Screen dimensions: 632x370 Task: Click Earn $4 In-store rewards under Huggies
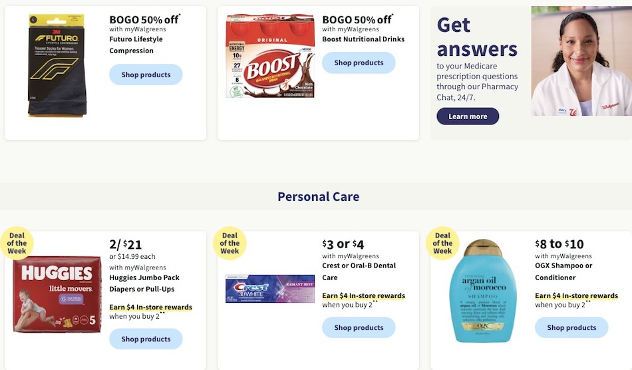tap(150, 307)
